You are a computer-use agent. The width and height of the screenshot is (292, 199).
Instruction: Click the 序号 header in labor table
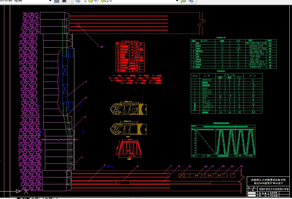coord(195,76)
